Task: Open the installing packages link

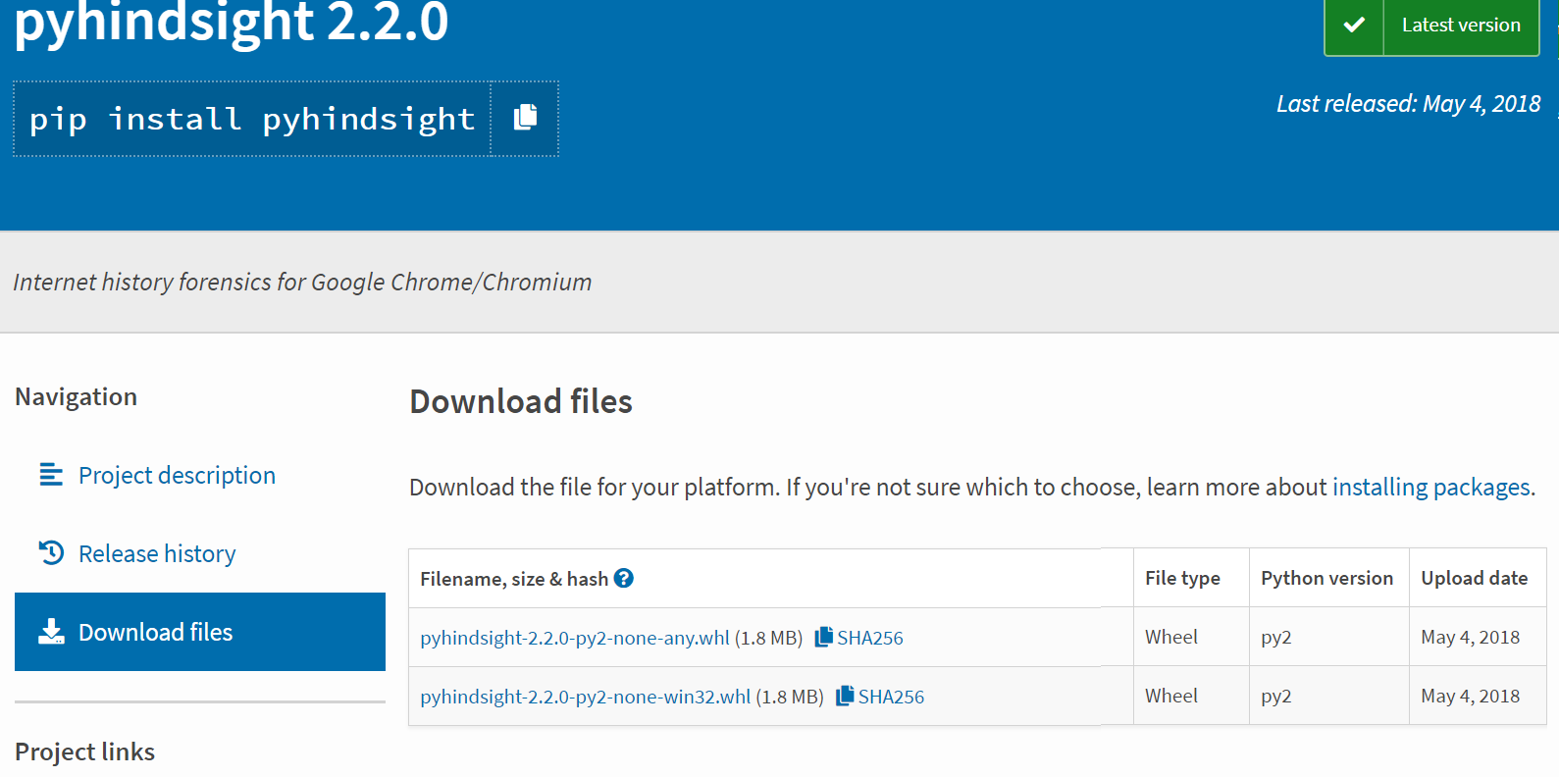Action: 1430,487
